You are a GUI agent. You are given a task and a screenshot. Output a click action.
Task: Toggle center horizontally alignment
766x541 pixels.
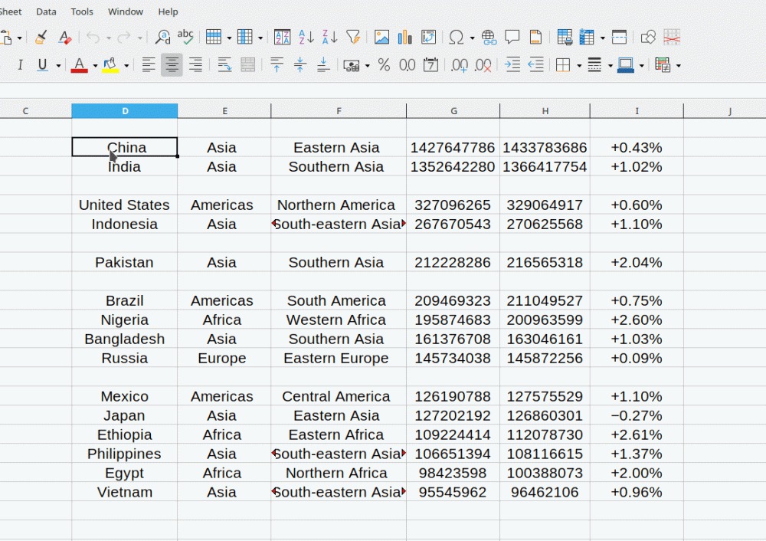[x=172, y=65]
